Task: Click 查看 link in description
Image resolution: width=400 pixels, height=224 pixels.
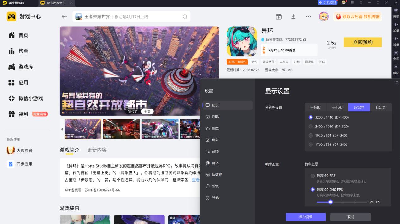Action: 196,180
